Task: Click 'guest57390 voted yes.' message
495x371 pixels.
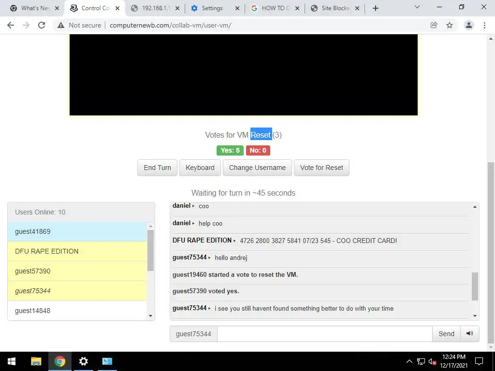Action: [206, 291]
